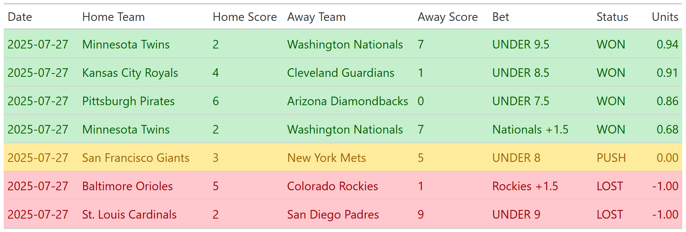The width and height of the screenshot is (686, 232).
Task: Select the St. Louis Cardinals cell
Action: 129,214
